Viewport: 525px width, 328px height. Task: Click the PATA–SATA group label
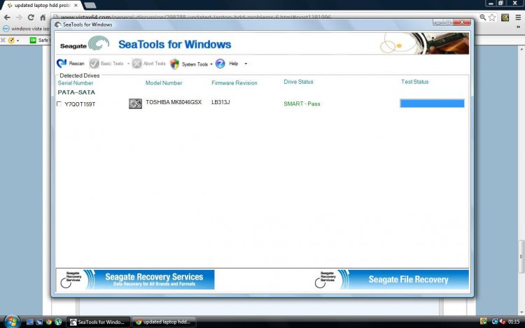pos(76,92)
